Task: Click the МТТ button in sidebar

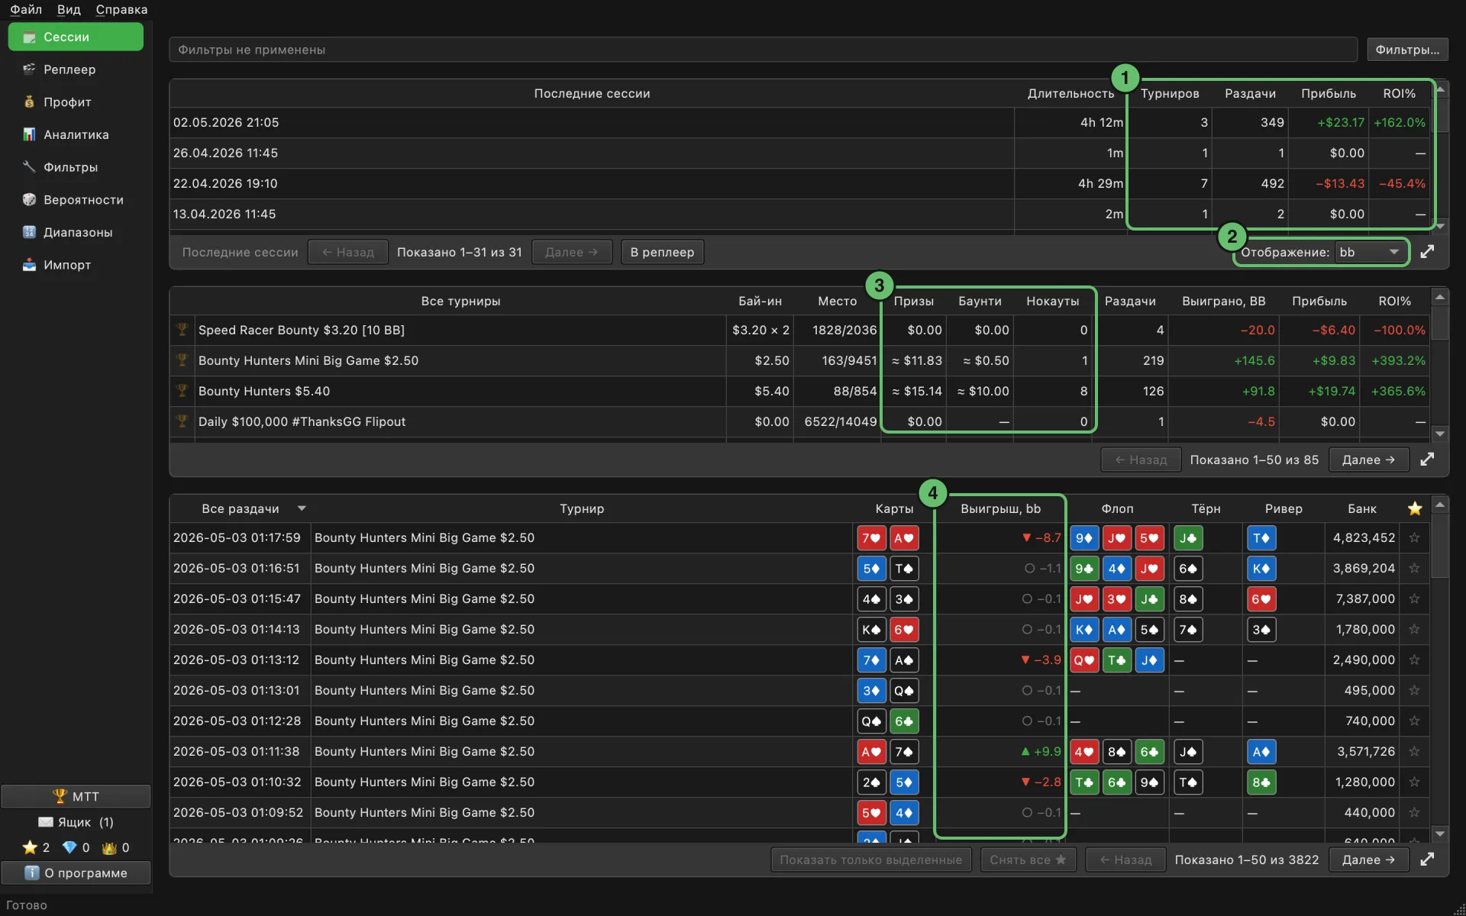Action: point(76,796)
